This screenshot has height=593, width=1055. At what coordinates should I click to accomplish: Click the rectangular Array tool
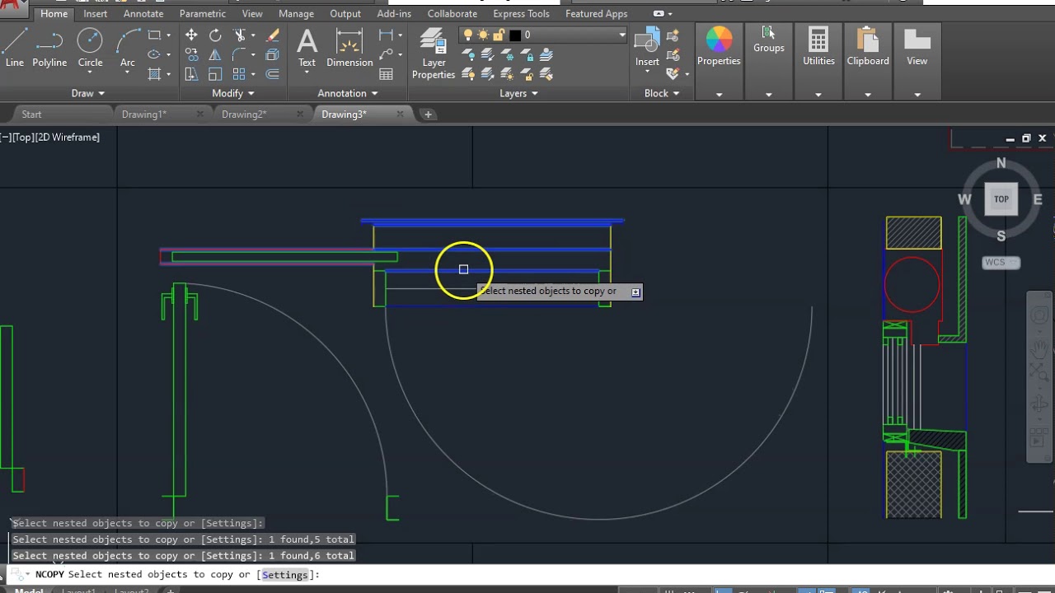[x=240, y=74]
